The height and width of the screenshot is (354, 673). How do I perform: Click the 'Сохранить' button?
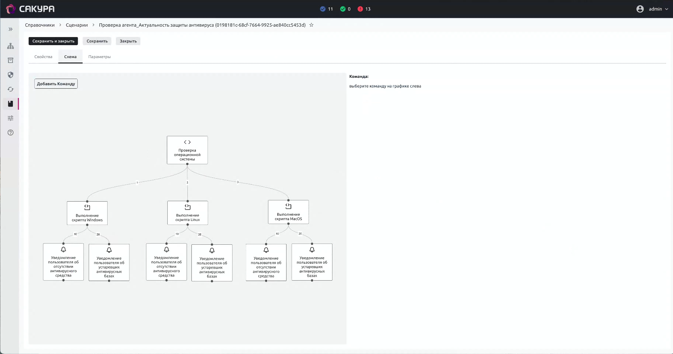tap(97, 41)
